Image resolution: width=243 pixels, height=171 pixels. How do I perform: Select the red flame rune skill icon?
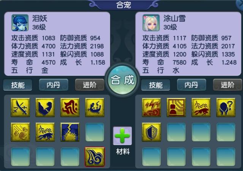coord(70,107)
